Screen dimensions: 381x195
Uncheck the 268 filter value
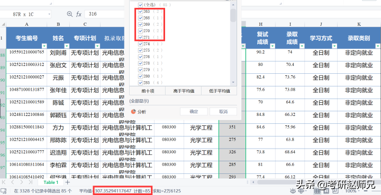140,18
